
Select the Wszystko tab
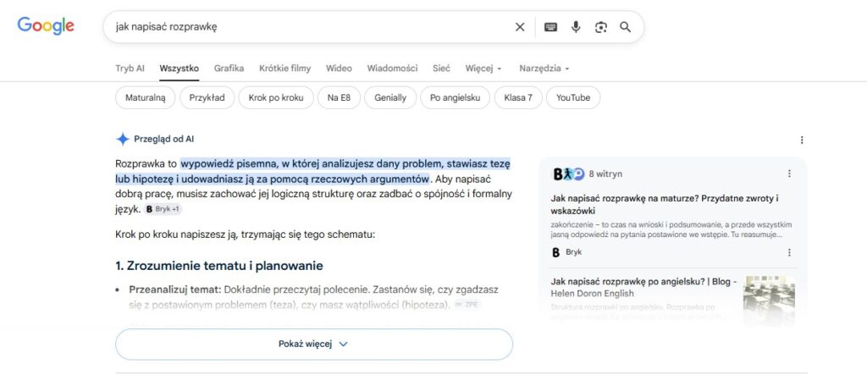tap(179, 69)
